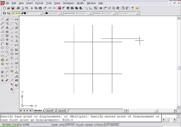Click the black color control swatch
Screen dimensions: 181x127
[x=47, y=13]
